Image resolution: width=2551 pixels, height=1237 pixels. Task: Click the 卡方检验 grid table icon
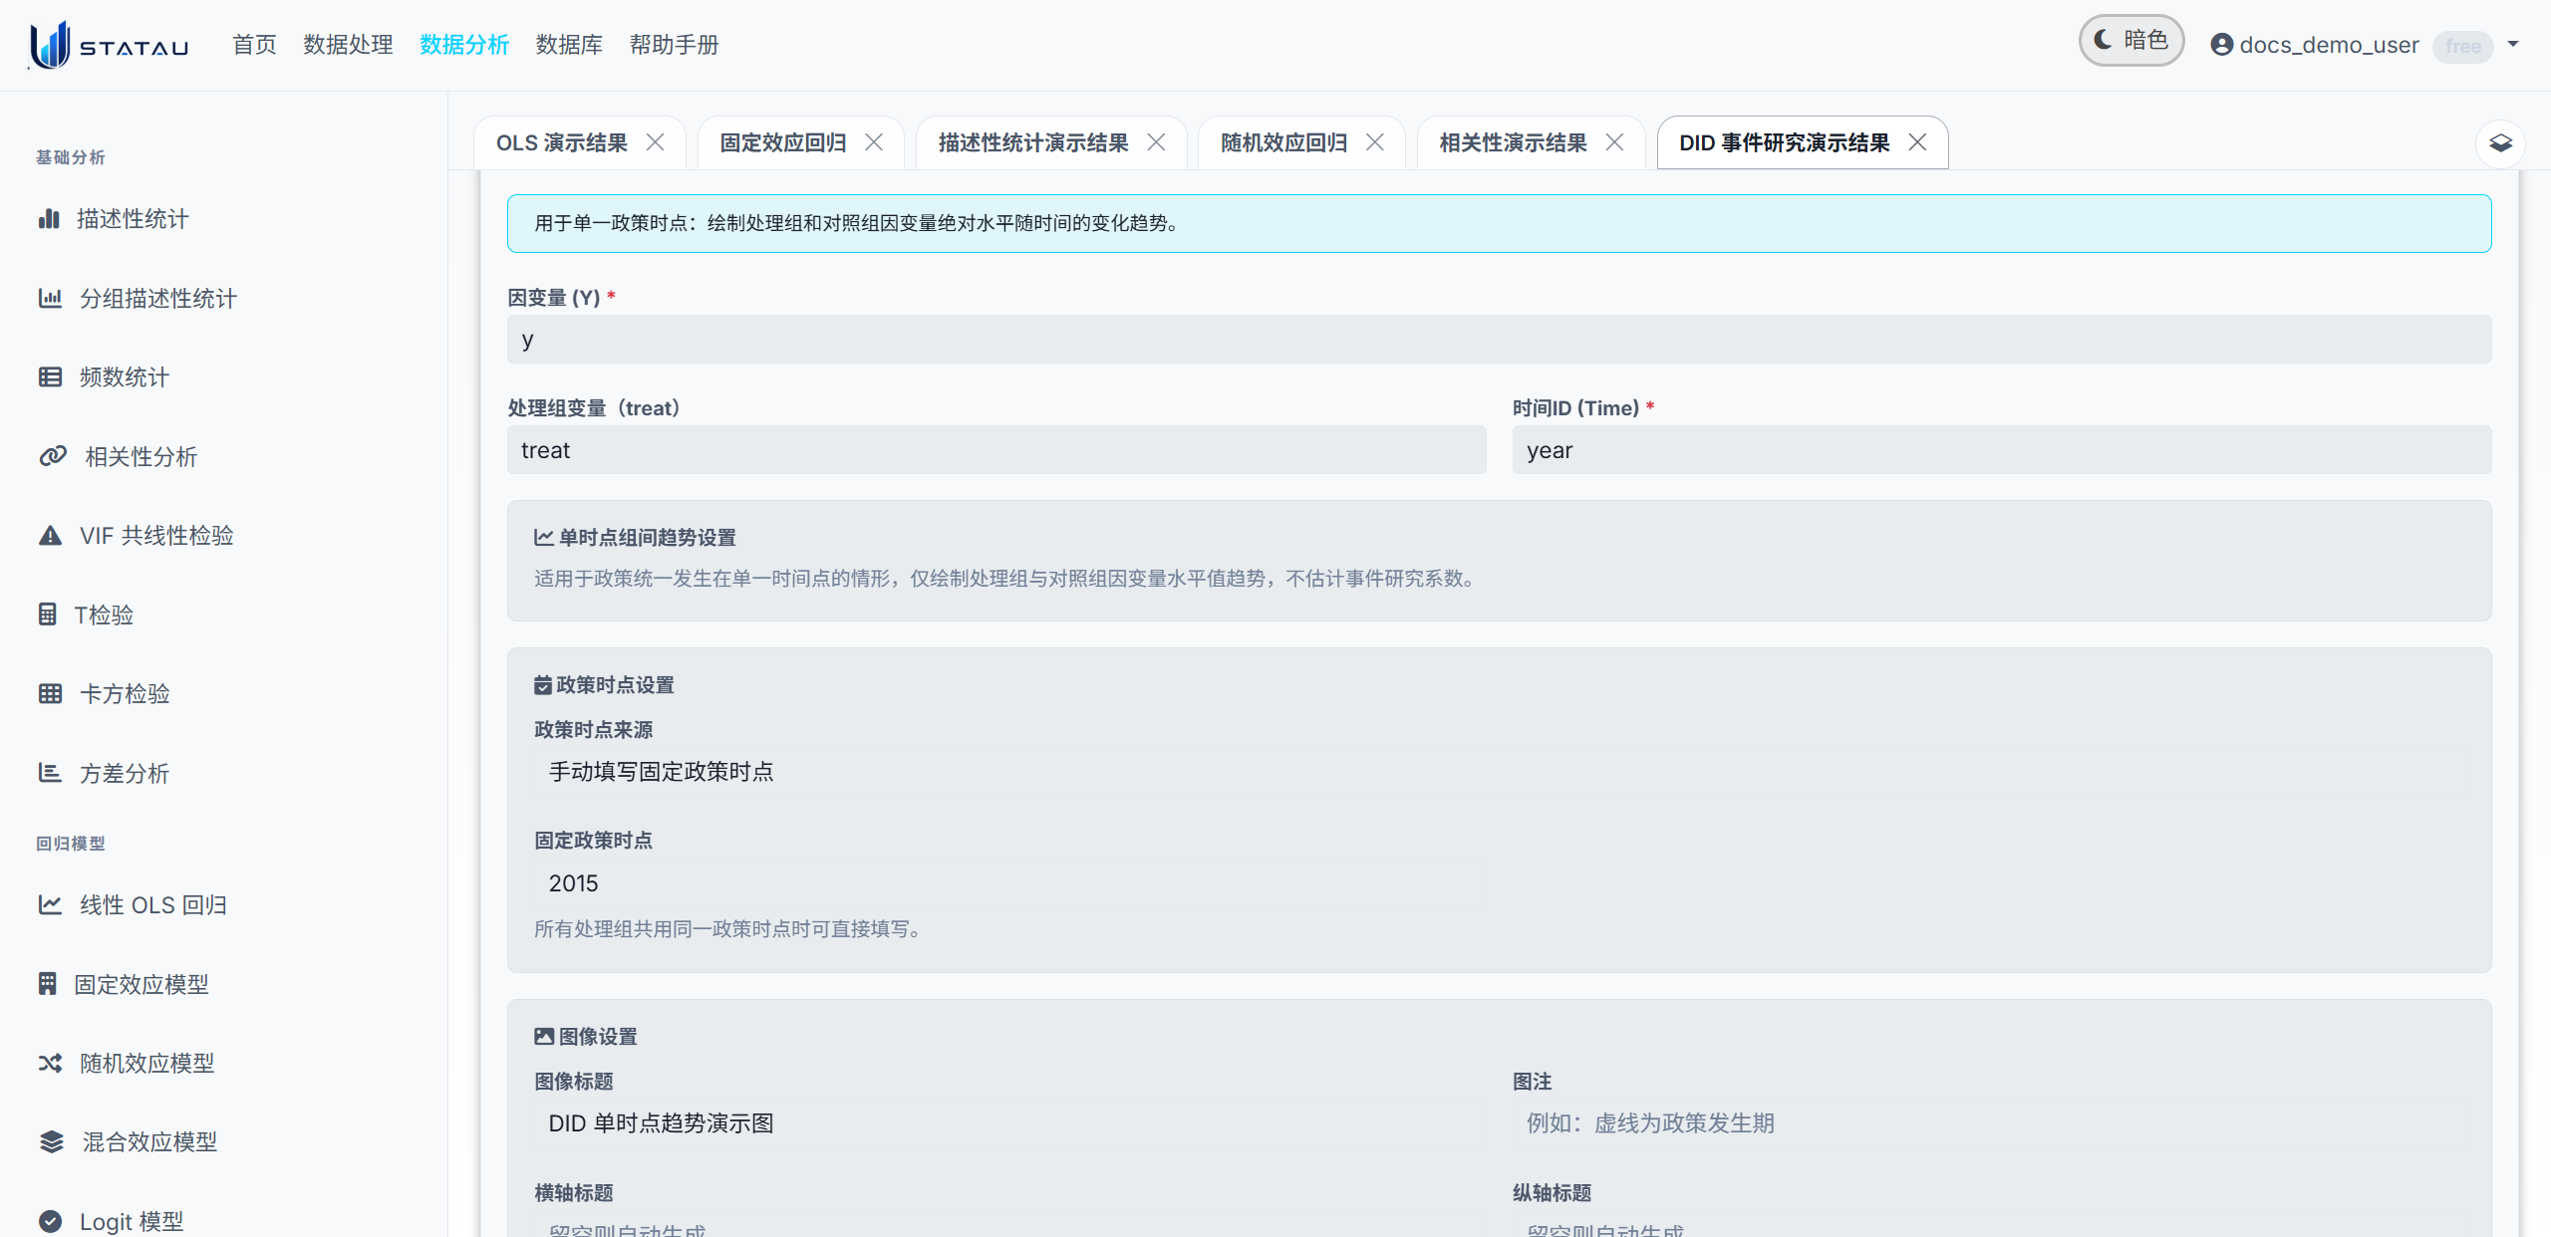click(50, 693)
